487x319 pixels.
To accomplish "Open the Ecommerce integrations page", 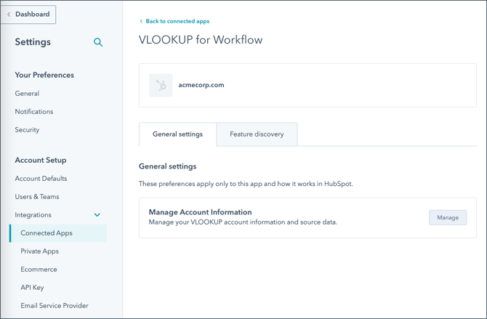I will (39, 270).
